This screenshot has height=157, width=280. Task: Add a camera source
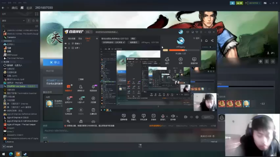134,117
